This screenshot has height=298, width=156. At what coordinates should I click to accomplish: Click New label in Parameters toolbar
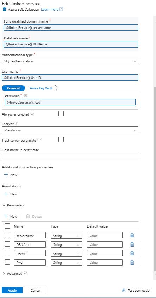pyautogui.click(x=14, y=217)
